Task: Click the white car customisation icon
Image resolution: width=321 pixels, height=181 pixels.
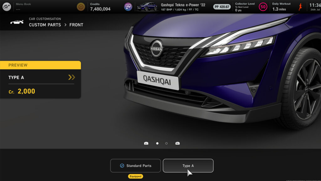Action: 17,22
